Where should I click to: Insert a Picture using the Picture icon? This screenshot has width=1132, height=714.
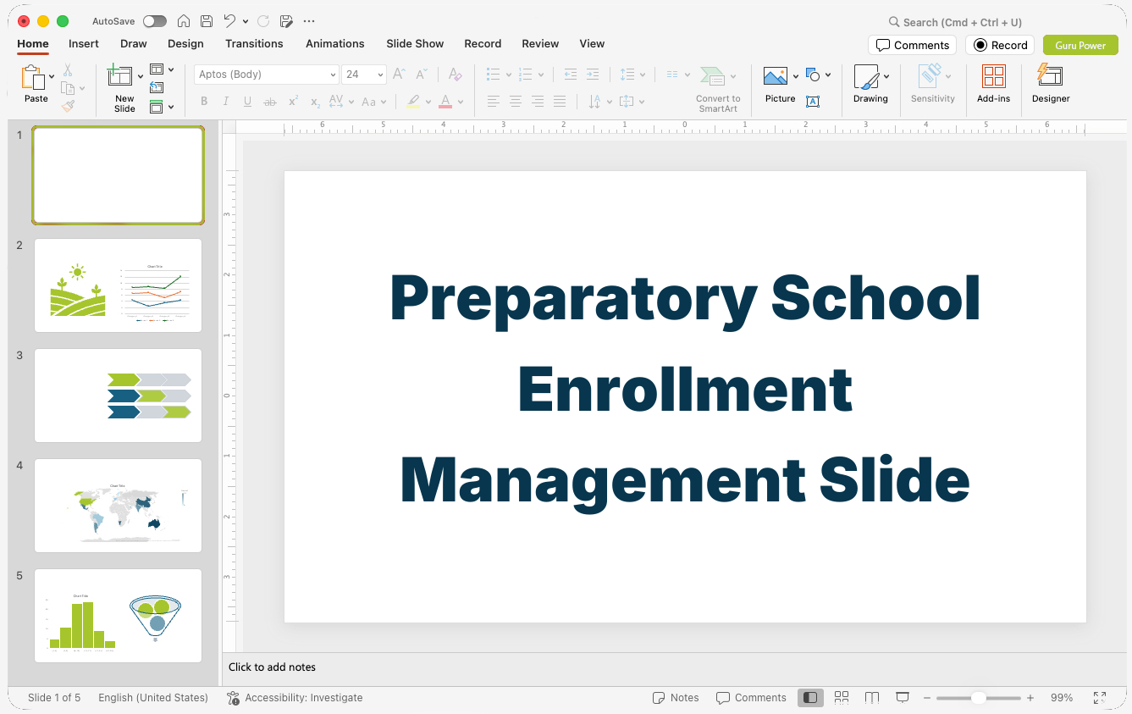pyautogui.click(x=776, y=77)
